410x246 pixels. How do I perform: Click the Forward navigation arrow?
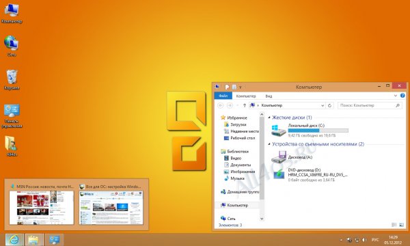click(230, 105)
